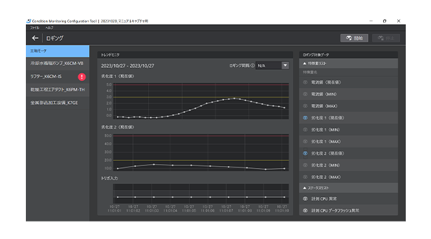
Task: Hide 劣化度 1（現在値）using its eye icon
Action: tap(305, 118)
